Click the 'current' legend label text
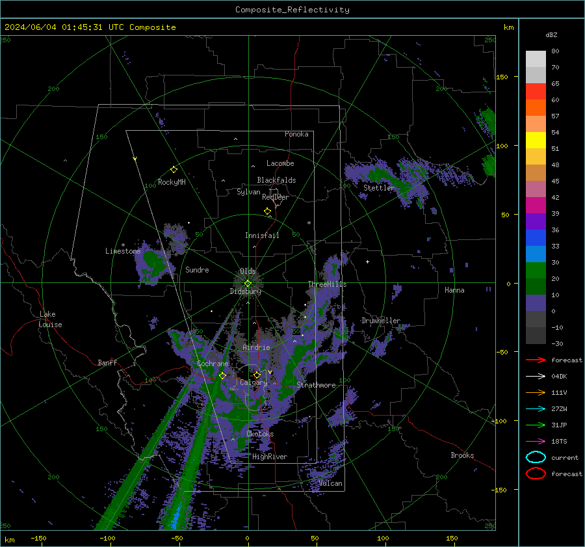 [x=565, y=457]
